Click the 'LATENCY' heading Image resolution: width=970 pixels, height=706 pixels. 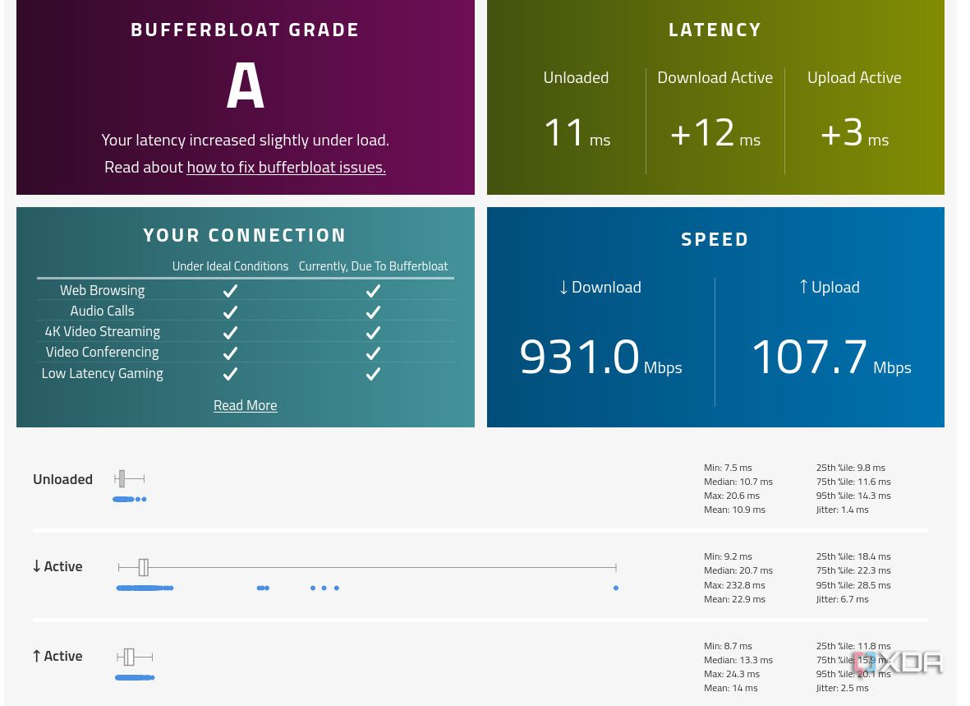(715, 30)
